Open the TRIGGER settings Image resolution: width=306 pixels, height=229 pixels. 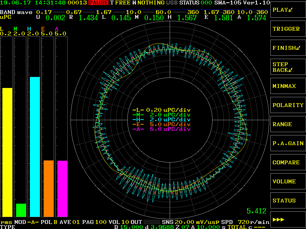(x=288, y=29)
